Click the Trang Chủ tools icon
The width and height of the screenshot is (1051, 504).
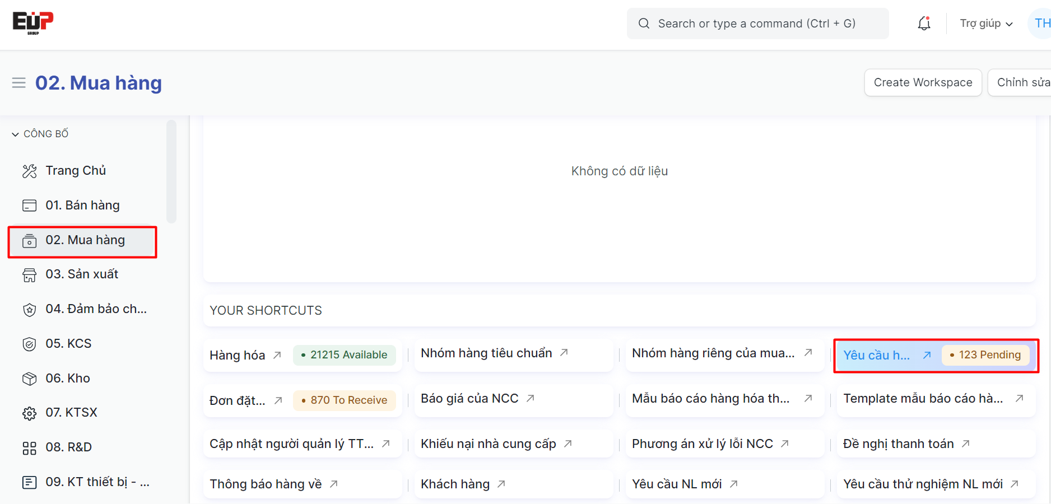coord(30,171)
